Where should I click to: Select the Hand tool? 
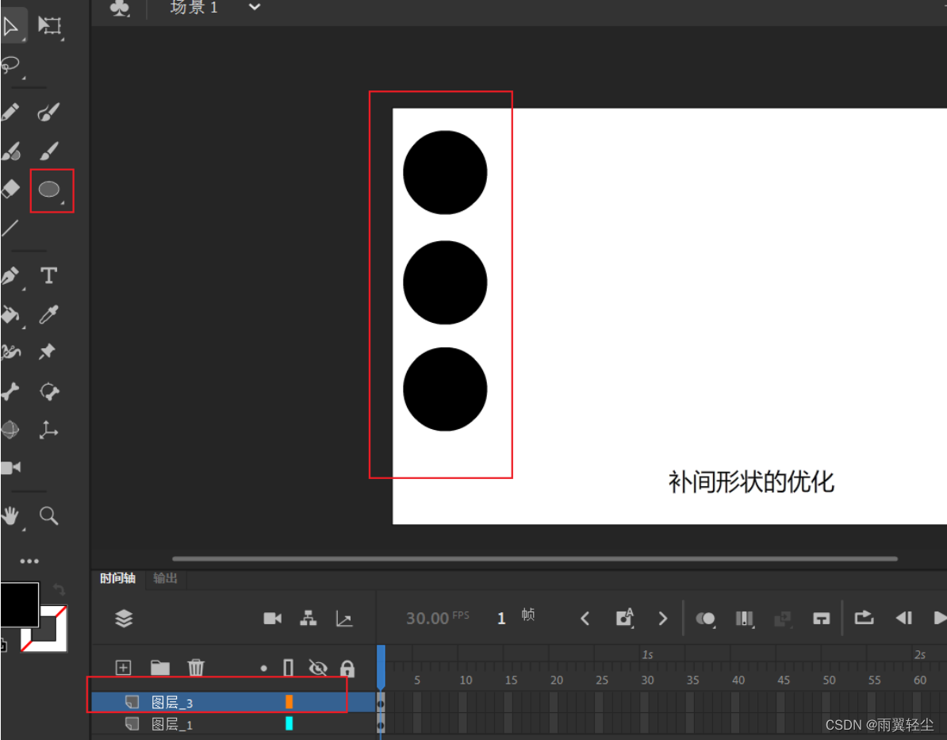pyautogui.click(x=10, y=516)
